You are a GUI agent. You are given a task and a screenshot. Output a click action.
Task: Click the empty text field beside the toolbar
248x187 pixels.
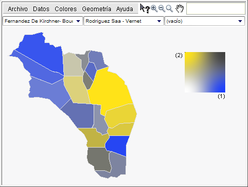[216, 9]
